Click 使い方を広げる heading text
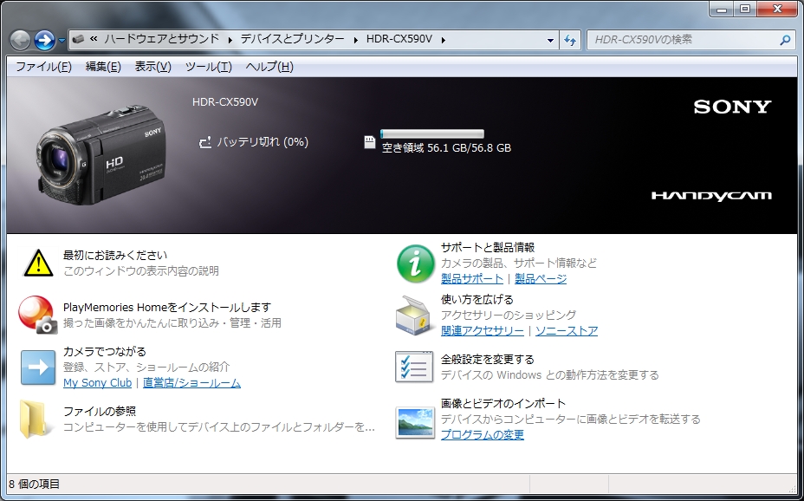The height and width of the screenshot is (501, 804). coord(477,299)
